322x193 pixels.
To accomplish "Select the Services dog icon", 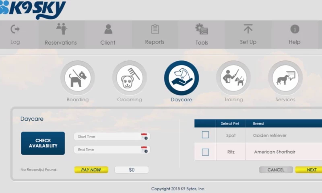I will click(285, 78).
